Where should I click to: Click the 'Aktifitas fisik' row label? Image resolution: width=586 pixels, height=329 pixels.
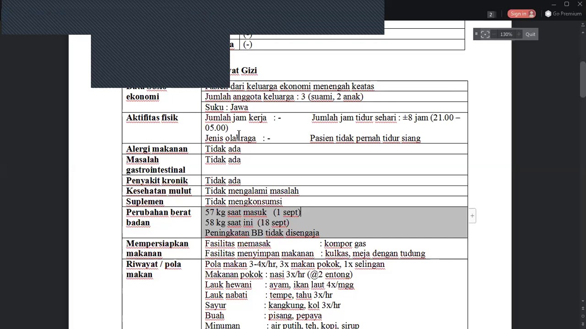point(152,118)
